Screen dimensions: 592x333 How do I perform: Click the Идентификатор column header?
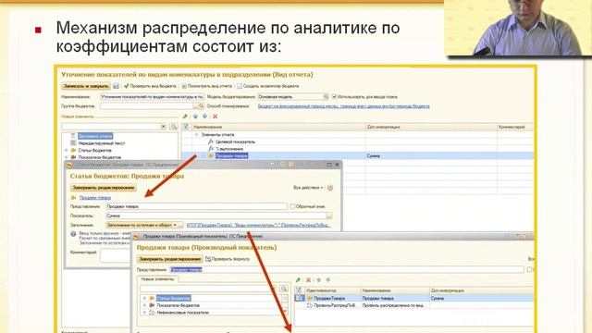tap(331, 290)
